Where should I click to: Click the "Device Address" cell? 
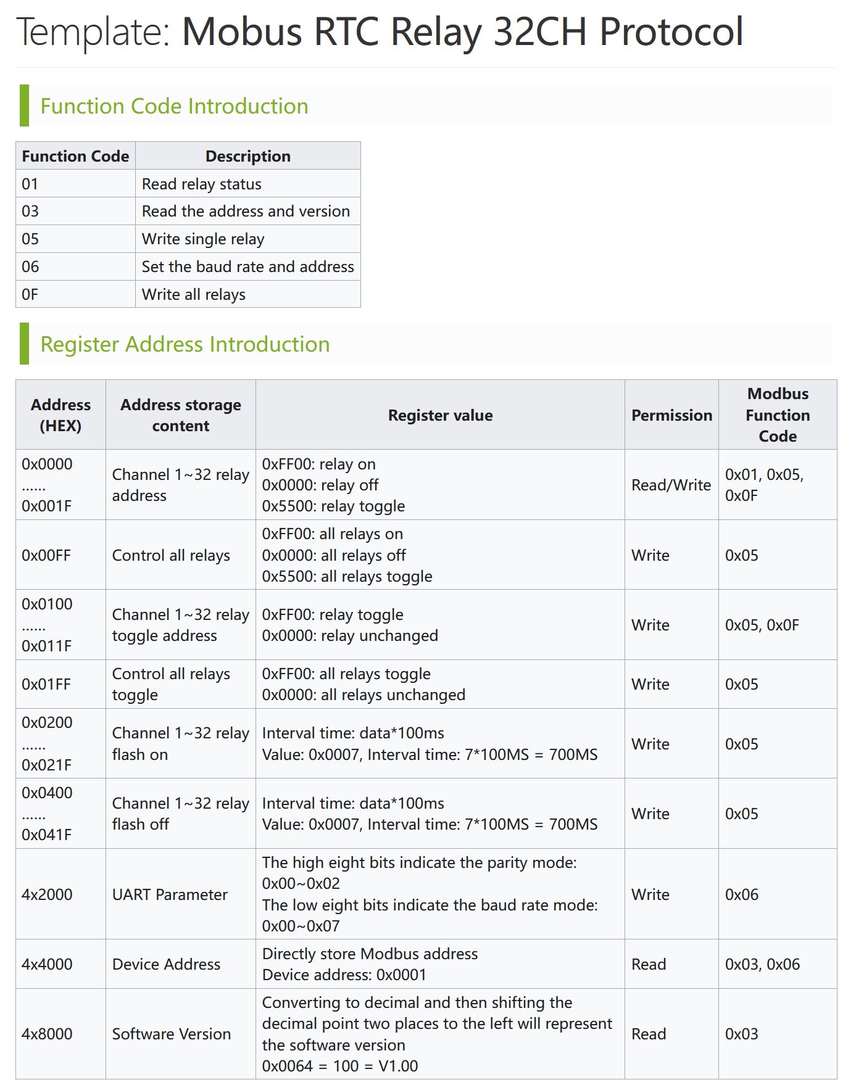coord(166,964)
